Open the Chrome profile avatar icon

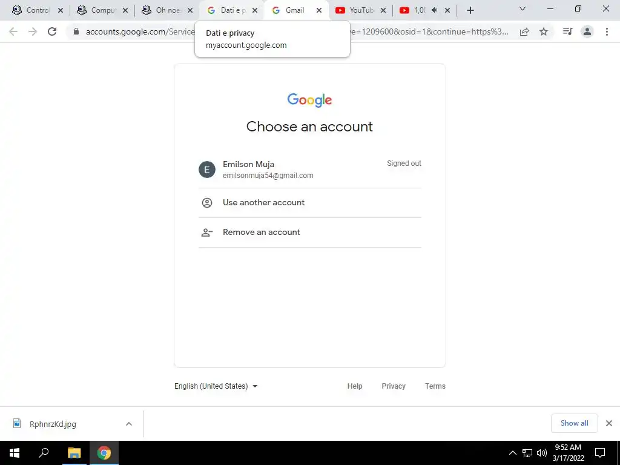[x=587, y=31]
